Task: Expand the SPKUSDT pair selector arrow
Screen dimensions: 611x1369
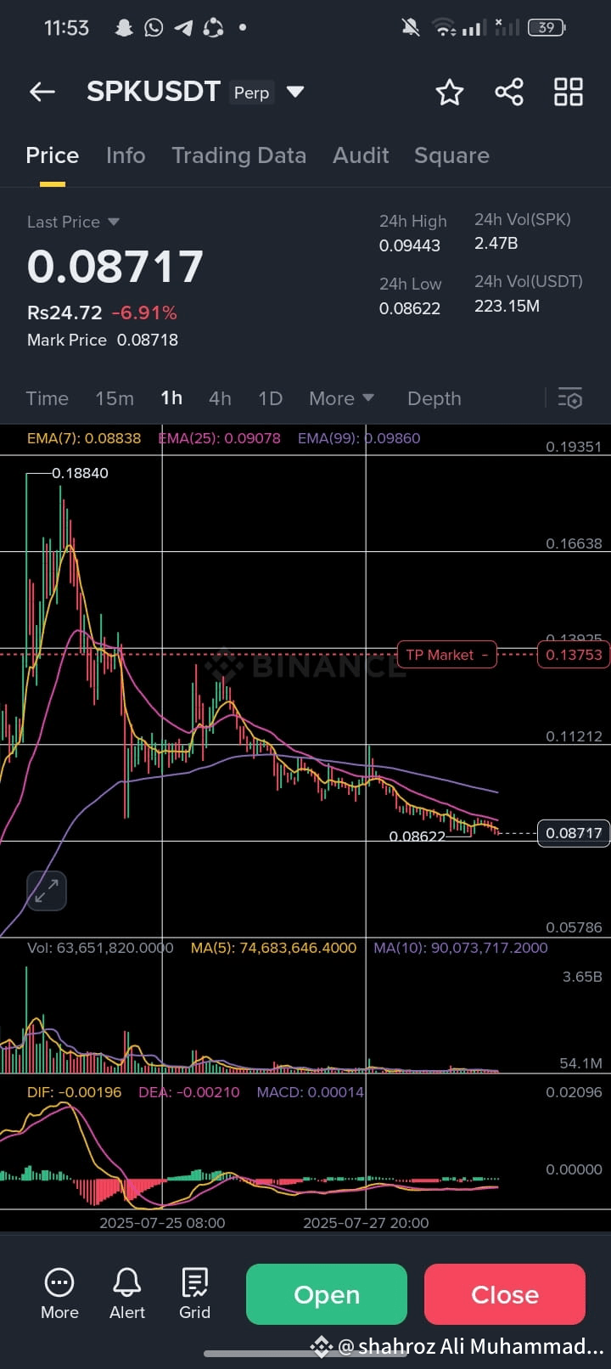Action: (295, 92)
